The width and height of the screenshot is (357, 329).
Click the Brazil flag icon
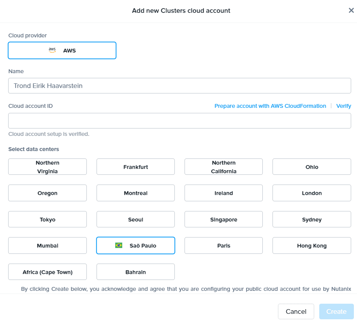click(119, 245)
